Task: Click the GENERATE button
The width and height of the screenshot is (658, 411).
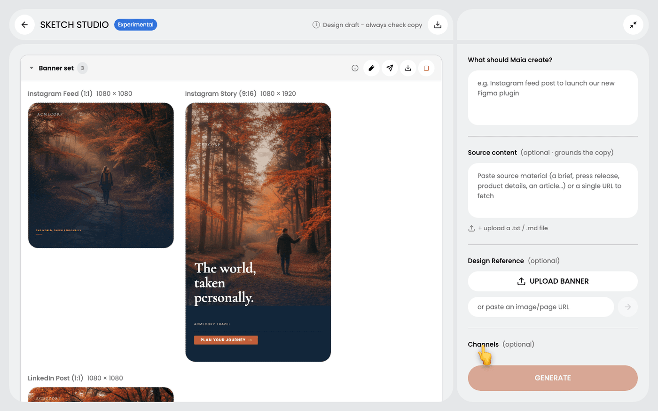Action: (x=553, y=378)
